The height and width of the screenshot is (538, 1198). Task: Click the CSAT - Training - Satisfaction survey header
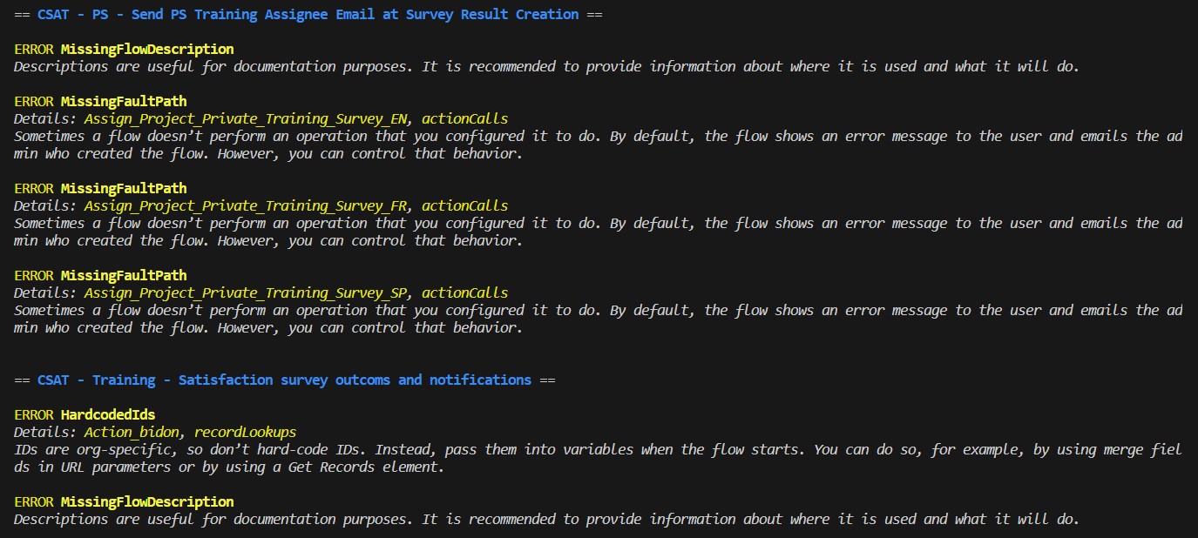tap(283, 380)
